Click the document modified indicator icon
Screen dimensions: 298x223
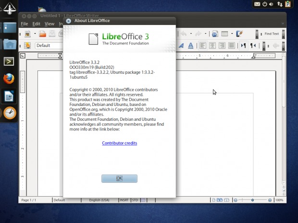(x=143, y=200)
